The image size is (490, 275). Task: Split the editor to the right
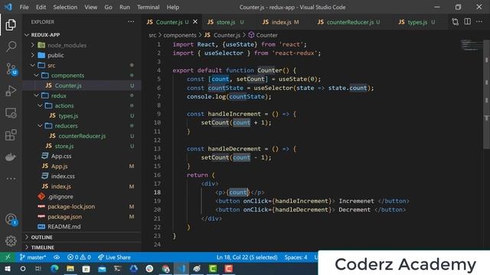point(467,21)
